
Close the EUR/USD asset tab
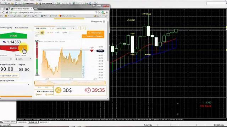point(53,28)
